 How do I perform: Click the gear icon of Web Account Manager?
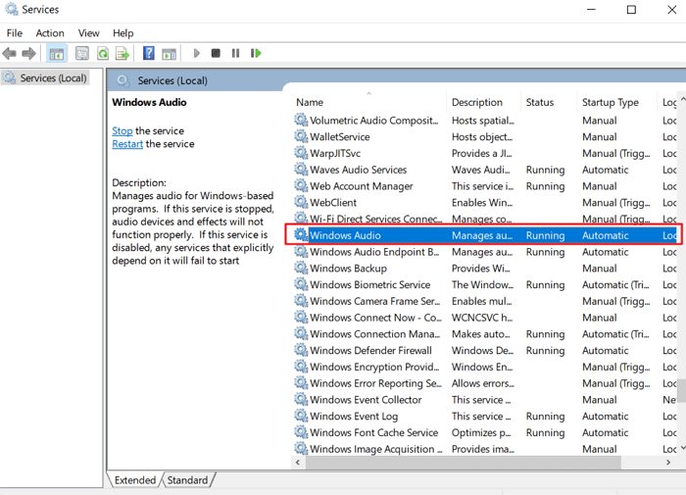[x=301, y=186]
